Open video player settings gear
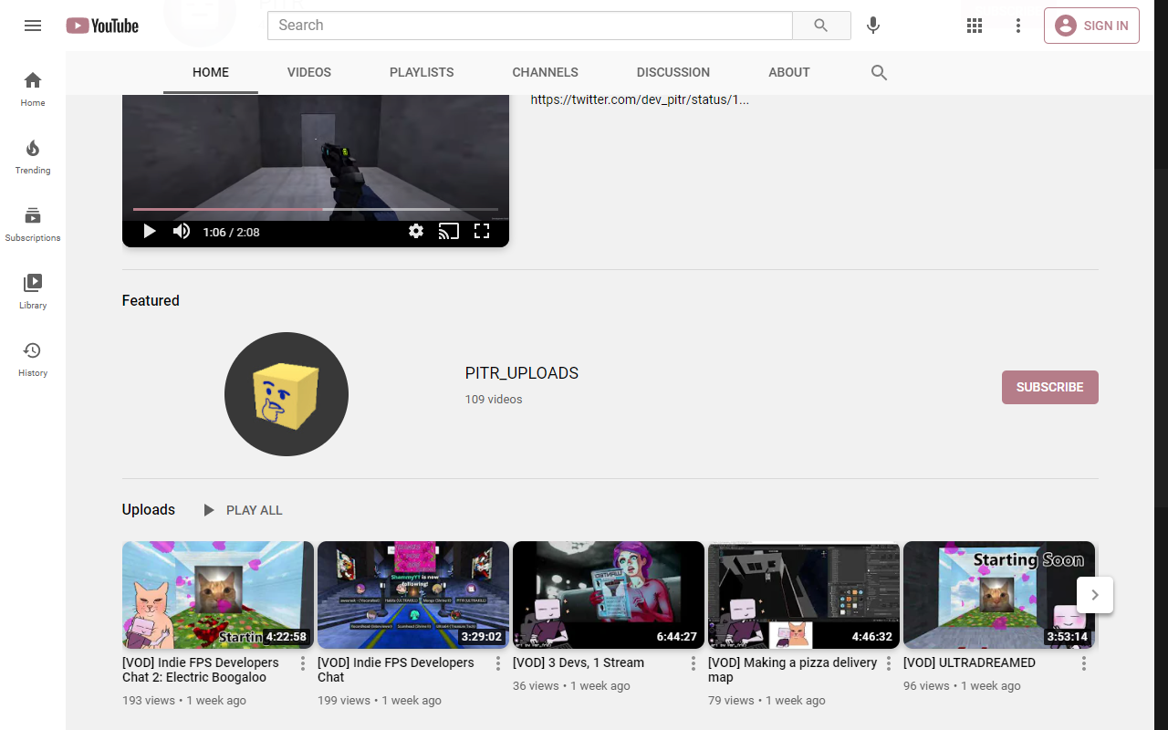Image resolution: width=1168 pixels, height=730 pixels. (x=416, y=232)
